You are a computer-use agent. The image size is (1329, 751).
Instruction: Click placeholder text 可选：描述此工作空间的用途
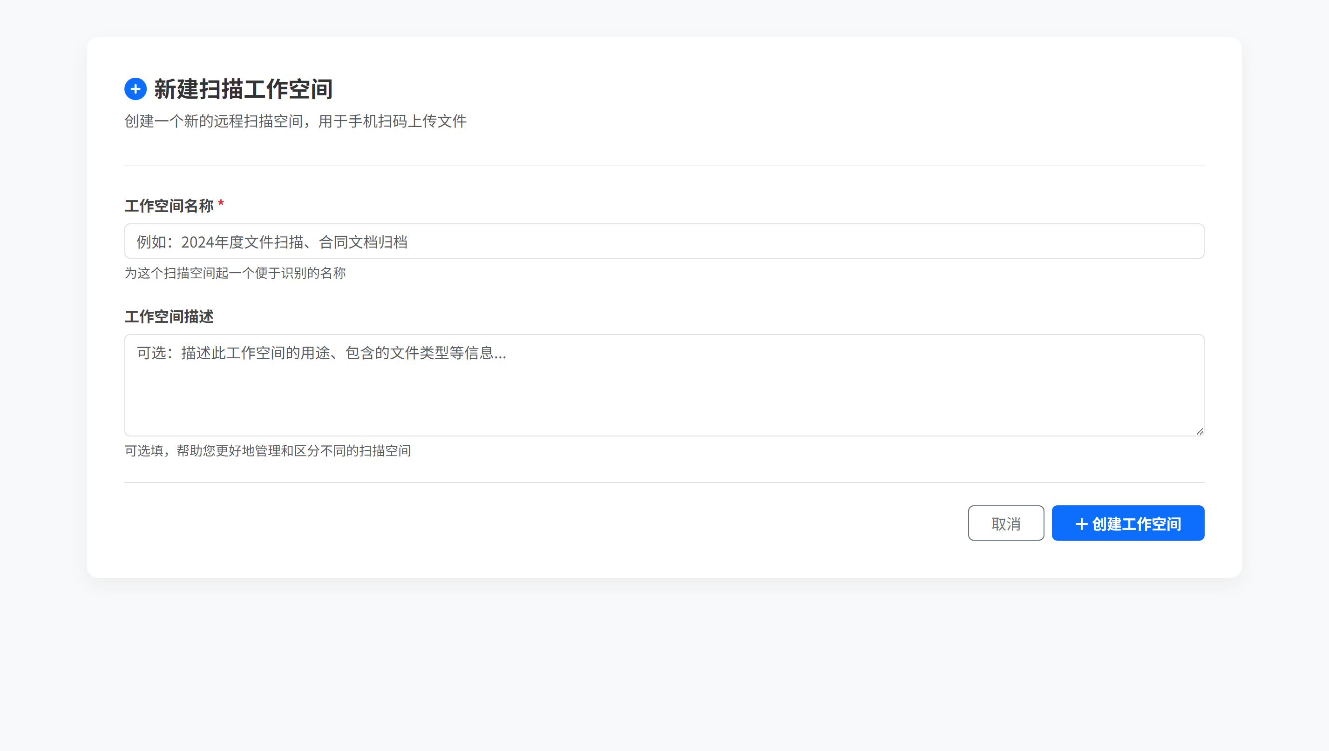[321, 353]
